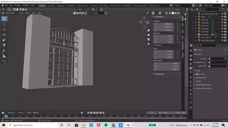Toggle the Gravity checkbox
Image resolution: width=228 pixels, height=128 pixels.
click(x=197, y=74)
